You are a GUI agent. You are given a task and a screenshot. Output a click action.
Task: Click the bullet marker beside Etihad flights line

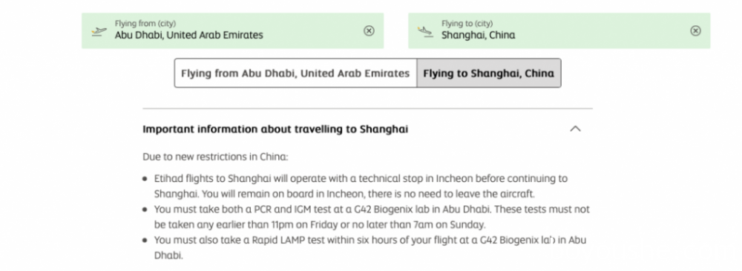(145, 179)
